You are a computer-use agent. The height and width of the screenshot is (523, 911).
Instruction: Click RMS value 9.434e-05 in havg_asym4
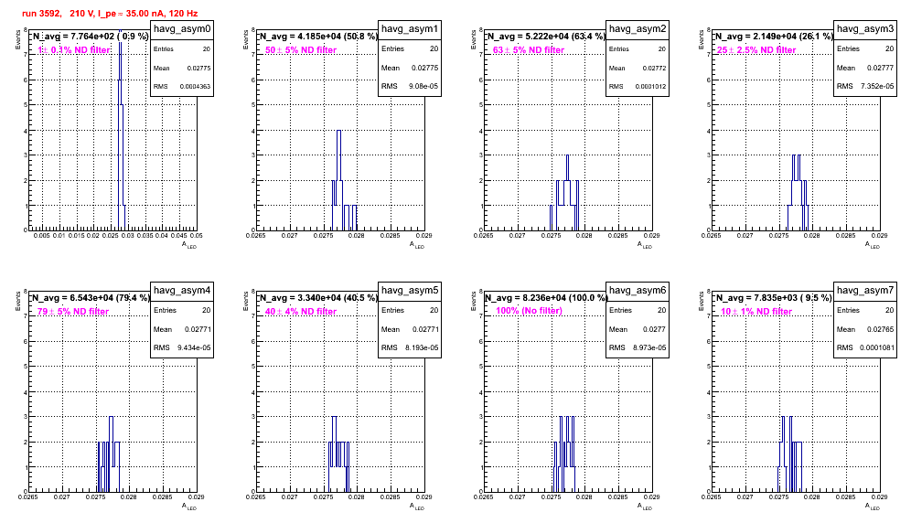[x=194, y=347]
